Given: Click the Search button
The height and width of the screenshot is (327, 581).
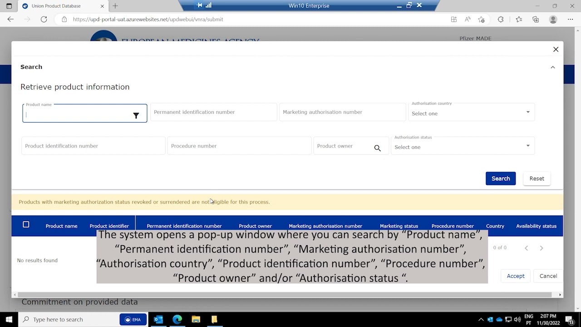Looking at the screenshot, I should pyautogui.click(x=501, y=178).
